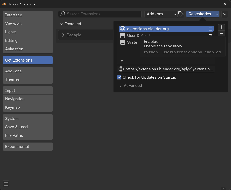231x190 pixels.
Task: Open the Interface preferences tab
Action: tap(28, 15)
